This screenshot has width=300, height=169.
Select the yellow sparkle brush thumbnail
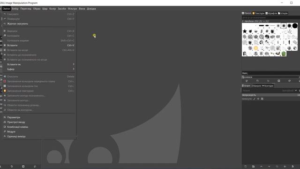(256, 48)
